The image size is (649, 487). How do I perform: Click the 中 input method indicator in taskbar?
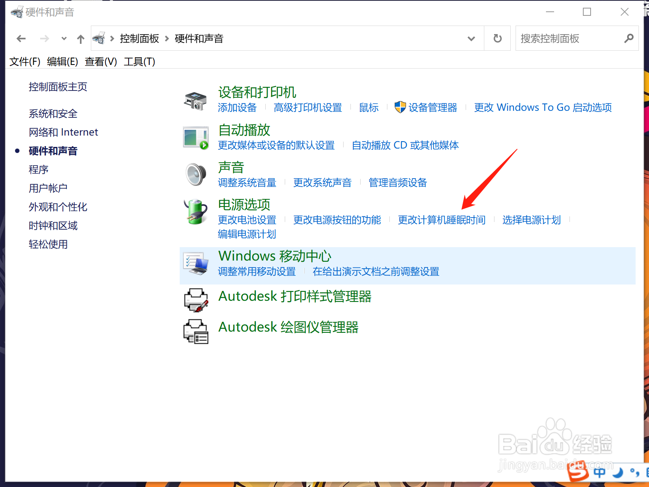[x=600, y=472]
